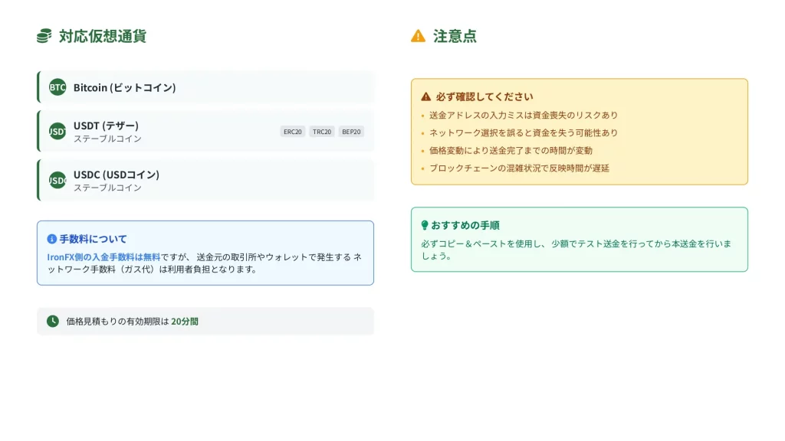Select the TRC20 network tag
The image size is (785, 441).
(x=322, y=132)
